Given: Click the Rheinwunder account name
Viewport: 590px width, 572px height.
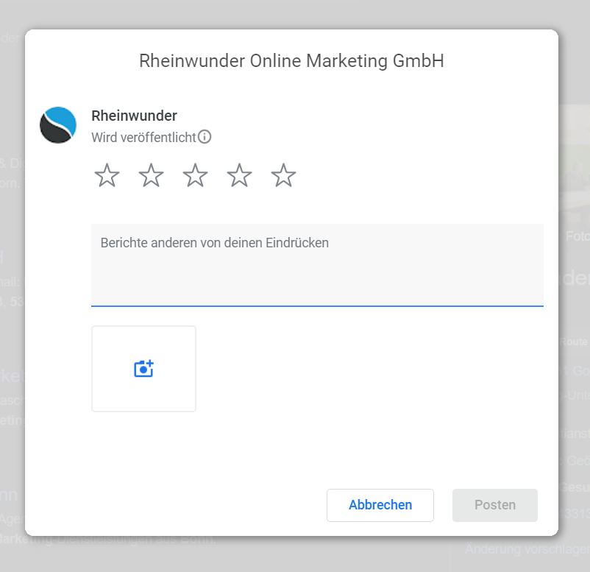Looking at the screenshot, I should coord(135,116).
